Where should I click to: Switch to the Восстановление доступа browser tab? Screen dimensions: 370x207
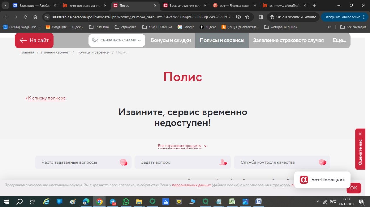click(x=185, y=5)
